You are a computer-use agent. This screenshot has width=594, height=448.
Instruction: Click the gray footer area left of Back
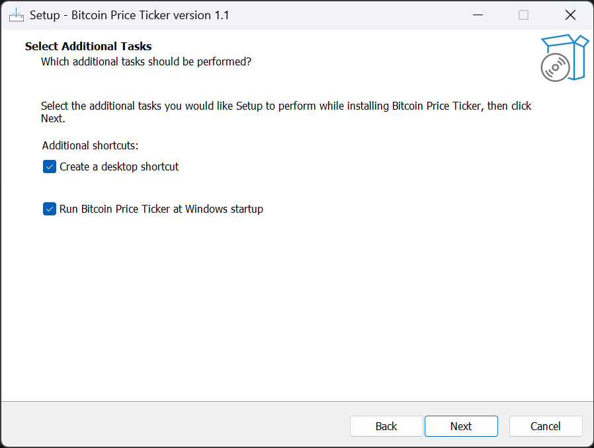pos(172,426)
